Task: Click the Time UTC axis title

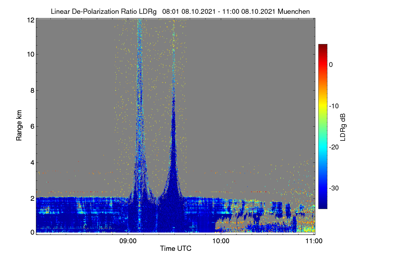Action: [x=176, y=248]
